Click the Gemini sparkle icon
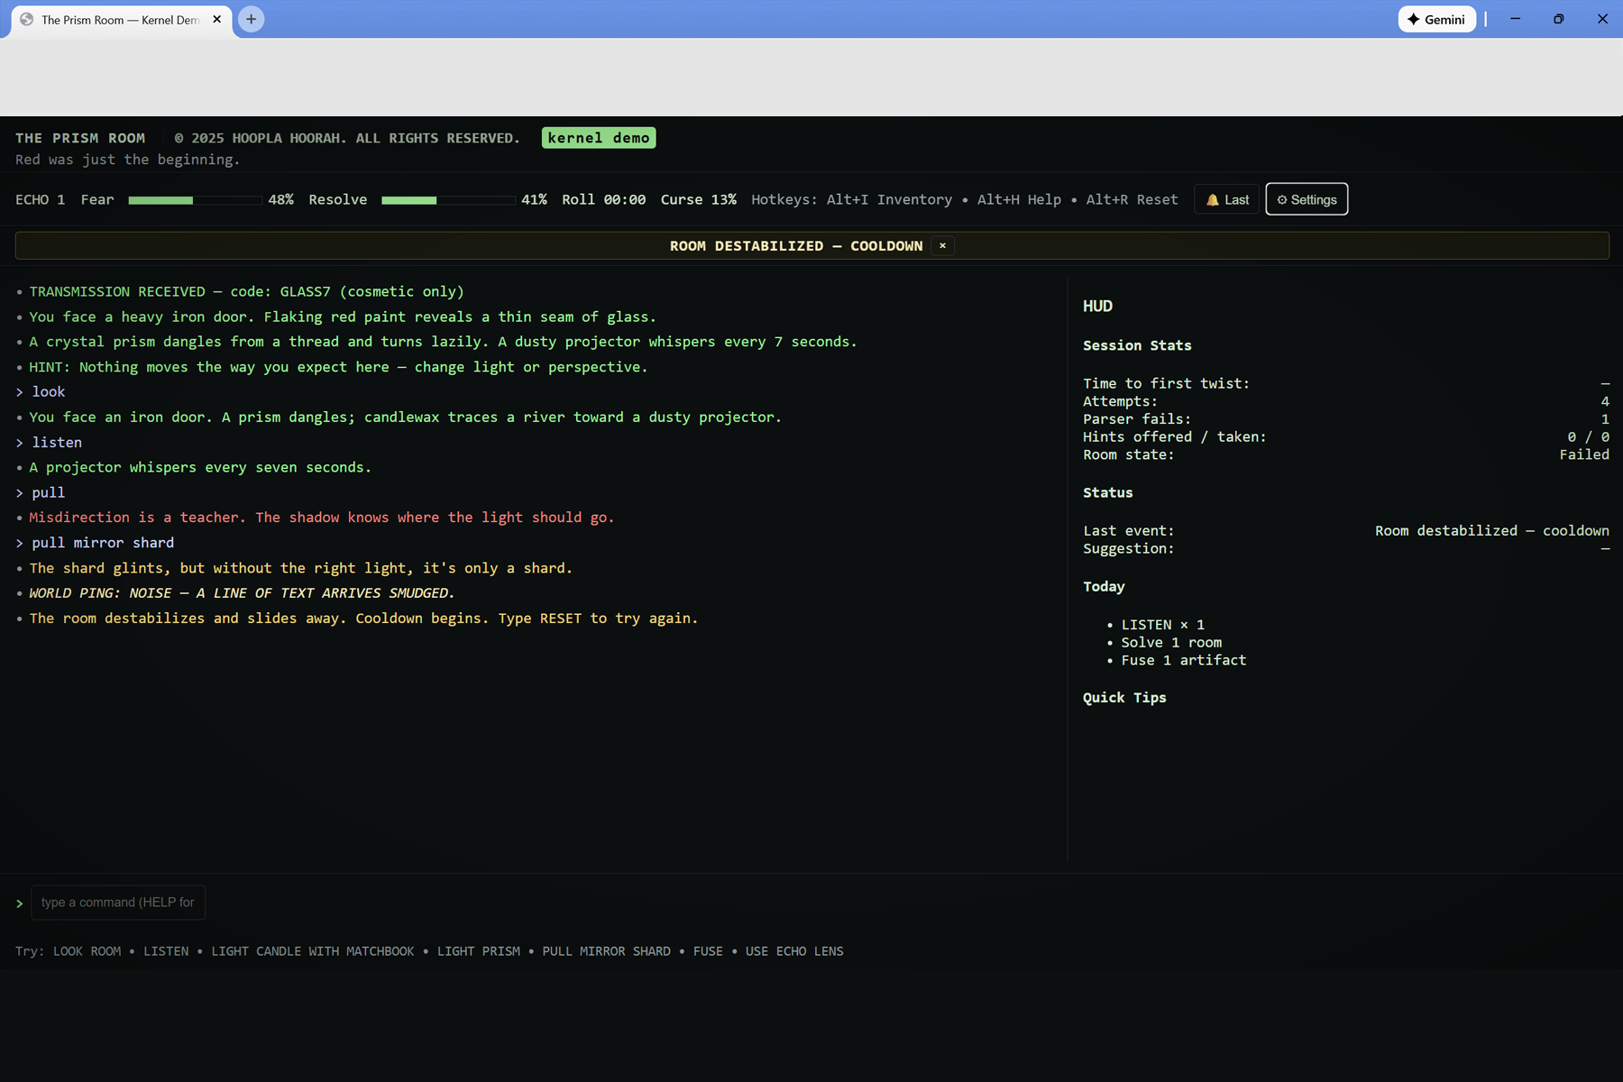Screen dimensions: 1623x1082 [x=1412, y=19]
